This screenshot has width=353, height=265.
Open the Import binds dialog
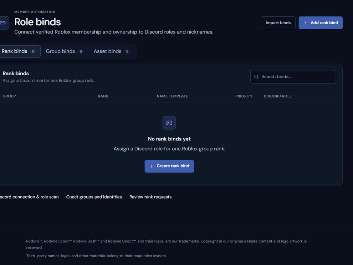278,23
